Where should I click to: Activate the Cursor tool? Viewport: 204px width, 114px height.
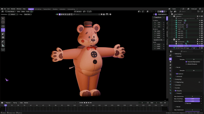click(x=3, y=22)
